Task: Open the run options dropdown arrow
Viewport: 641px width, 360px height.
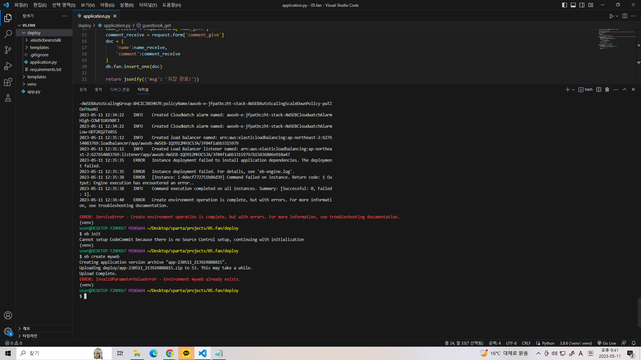Action: tap(617, 16)
